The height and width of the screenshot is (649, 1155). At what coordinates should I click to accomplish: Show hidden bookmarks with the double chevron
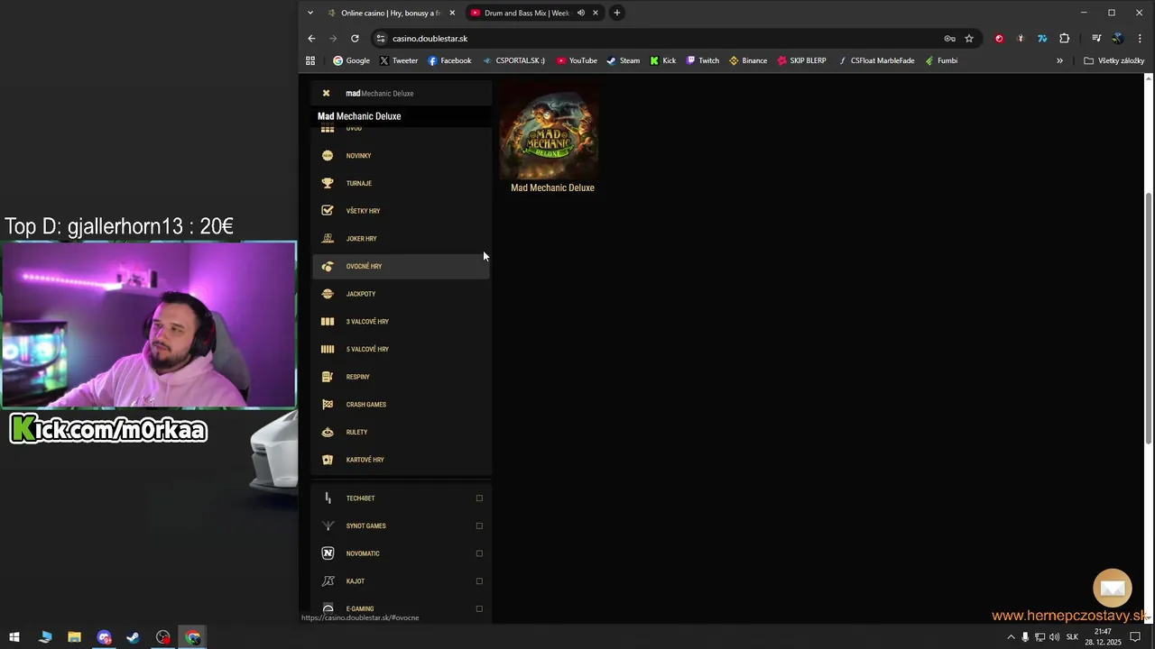[x=1059, y=60]
